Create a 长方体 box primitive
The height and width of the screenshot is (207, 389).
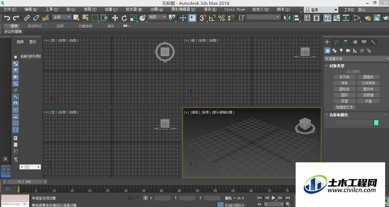point(344,77)
